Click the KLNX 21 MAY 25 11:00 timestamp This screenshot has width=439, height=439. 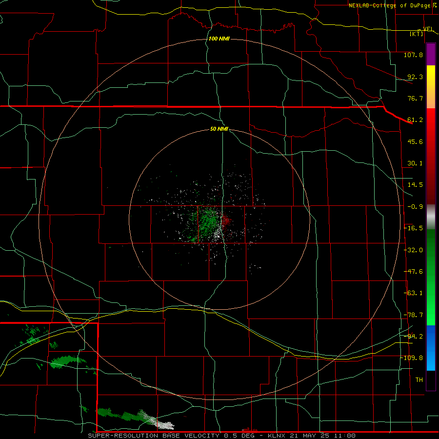click(x=312, y=436)
